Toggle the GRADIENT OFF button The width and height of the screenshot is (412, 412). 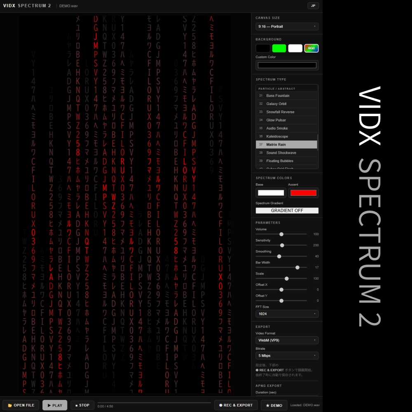(287, 211)
